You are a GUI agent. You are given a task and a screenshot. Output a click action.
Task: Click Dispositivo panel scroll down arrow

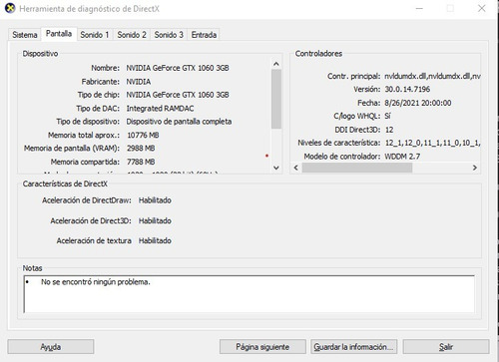(x=276, y=168)
